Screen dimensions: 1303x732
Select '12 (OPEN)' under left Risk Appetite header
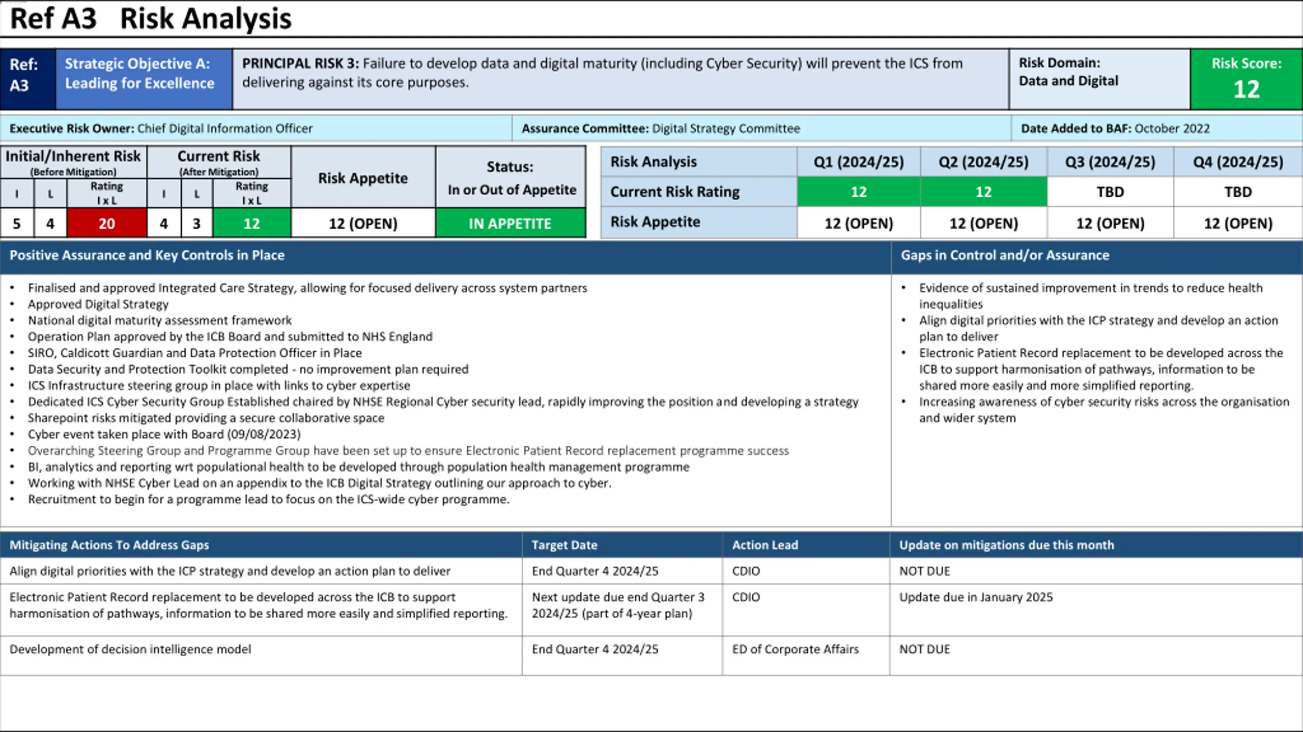point(363,223)
